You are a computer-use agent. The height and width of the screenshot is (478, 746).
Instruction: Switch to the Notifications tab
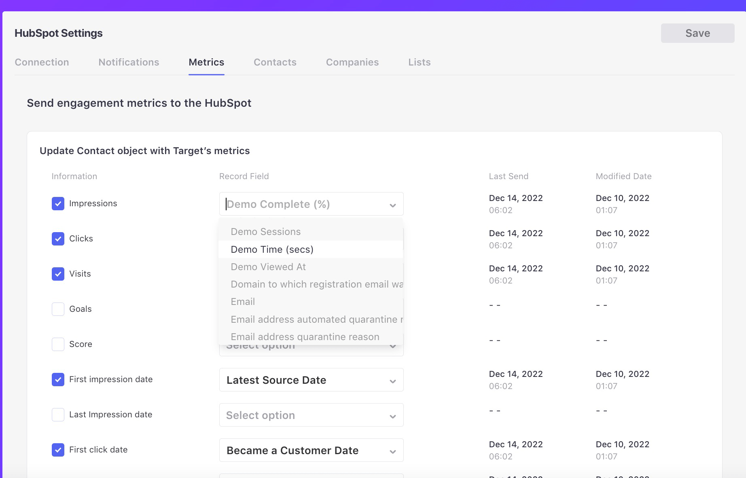pyautogui.click(x=128, y=62)
